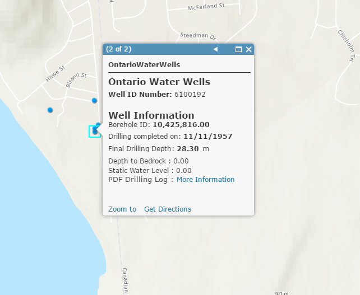The height and width of the screenshot is (295, 360).
Task: Click Final Drilling Depth 28.30 value
Action: coord(188,149)
